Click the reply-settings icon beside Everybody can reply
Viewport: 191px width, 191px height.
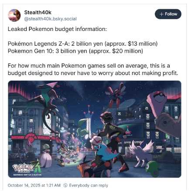[x=65, y=185]
